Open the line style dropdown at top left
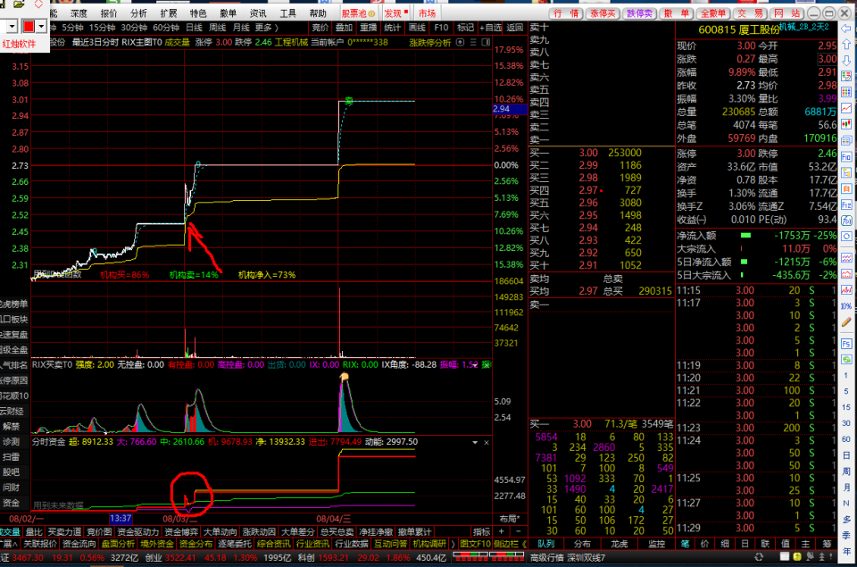The width and height of the screenshot is (857, 567). tap(12, 26)
